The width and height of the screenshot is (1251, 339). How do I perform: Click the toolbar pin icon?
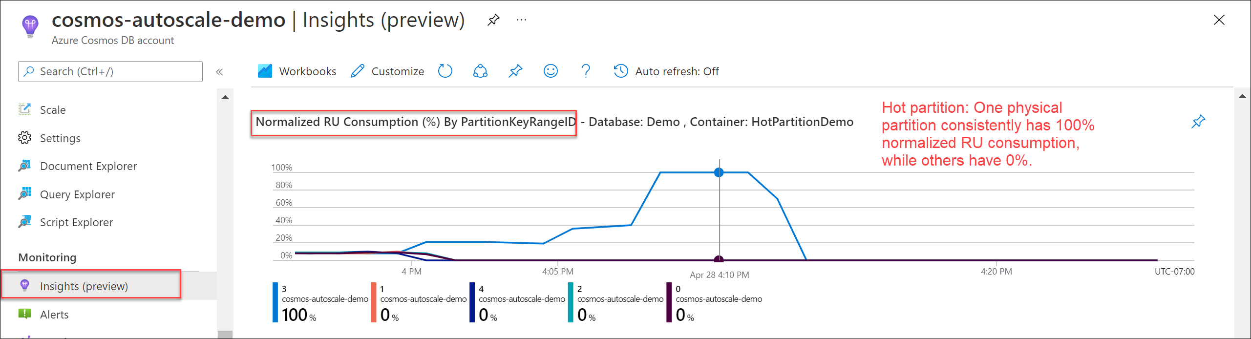[x=515, y=71]
